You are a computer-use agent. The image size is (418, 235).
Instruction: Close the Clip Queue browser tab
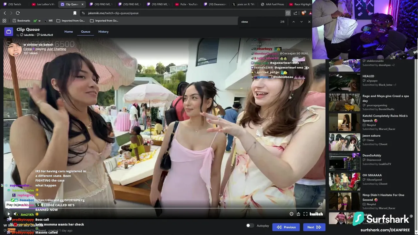(82, 4)
